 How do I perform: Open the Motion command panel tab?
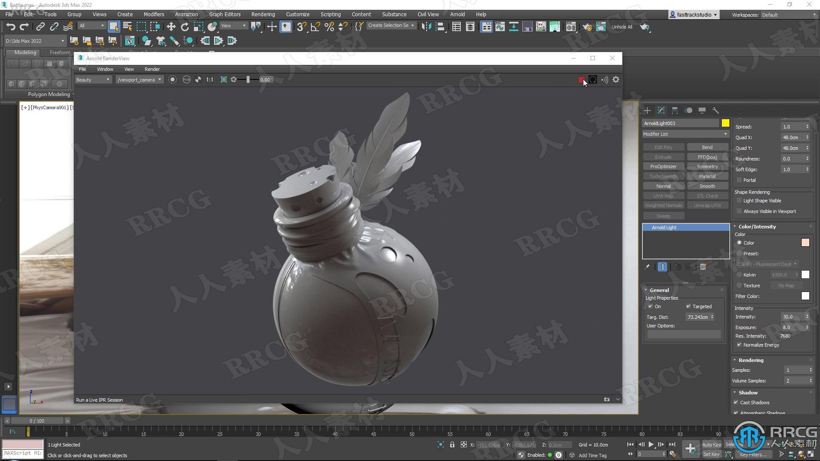[688, 111]
